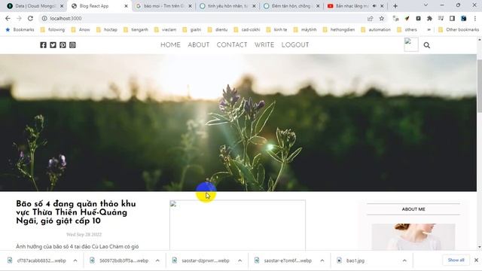
Task: Open the Extensions puzzle icon
Action: (x=429, y=18)
